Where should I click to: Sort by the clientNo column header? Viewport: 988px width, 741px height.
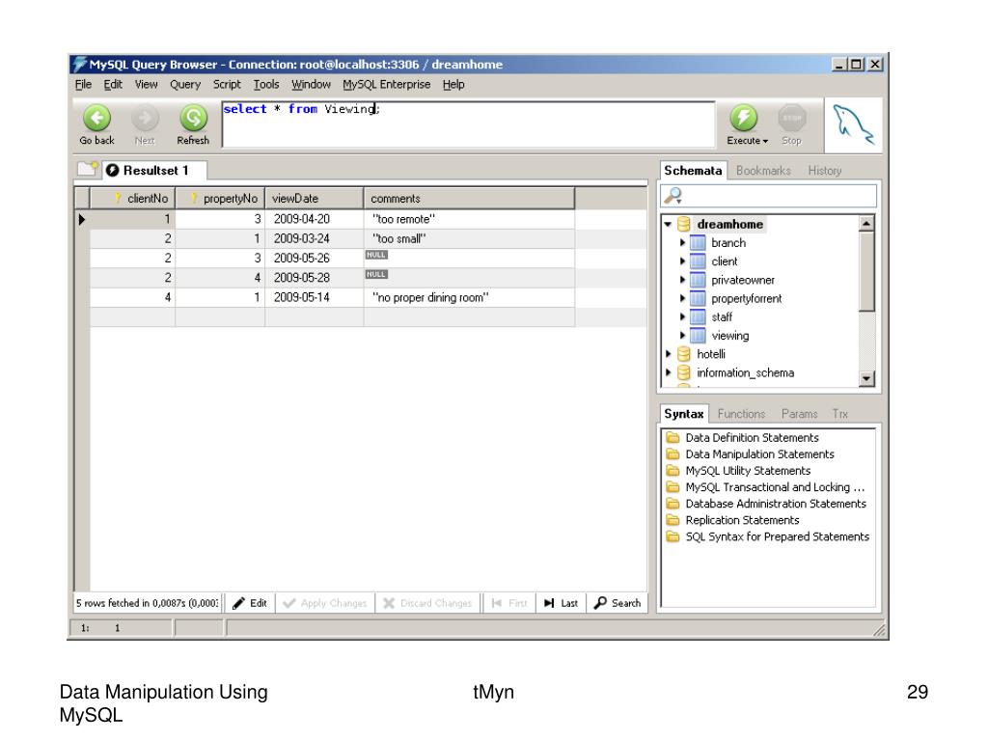pos(132,199)
